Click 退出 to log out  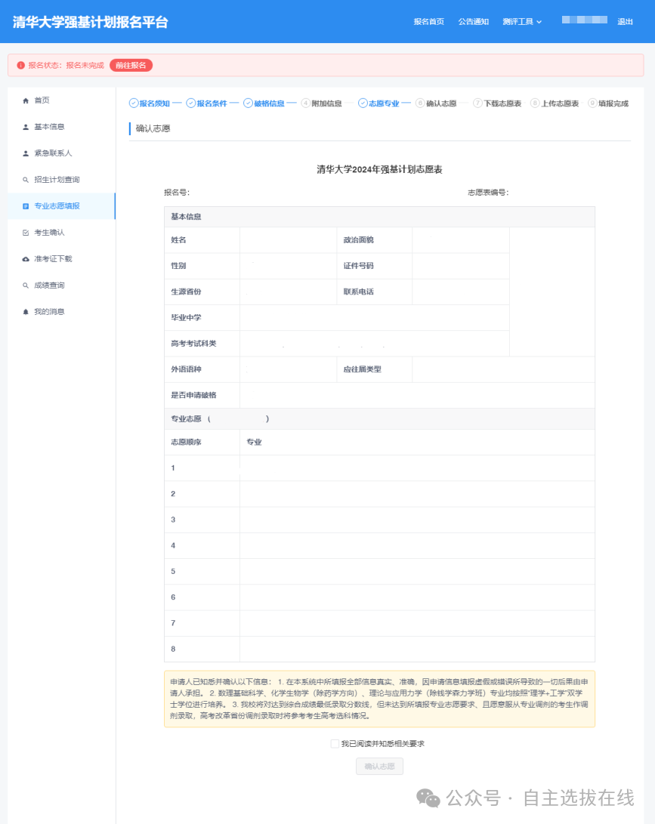tap(626, 21)
